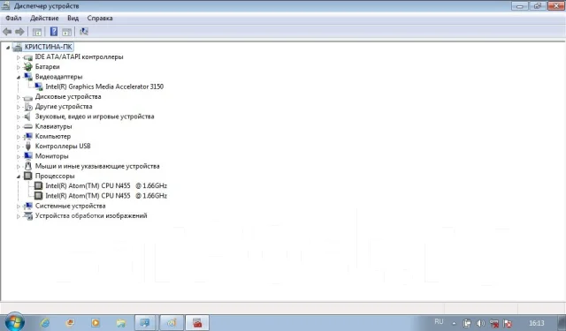Collapse the Видеоадаптеры node
The width and height of the screenshot is (566, 331).
coord(18,77)
